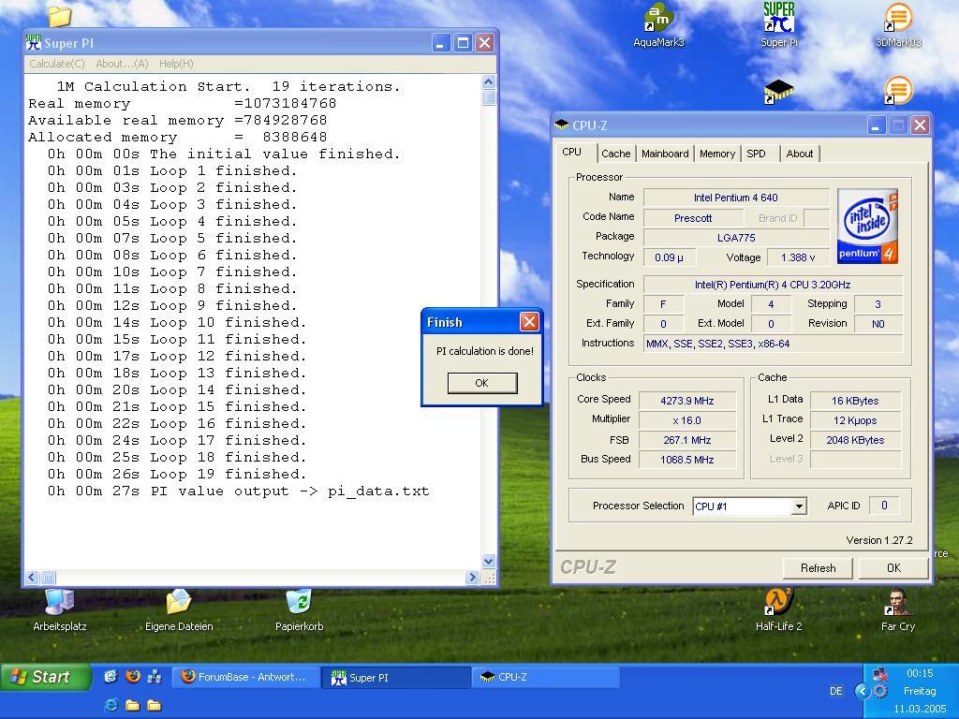Open the Start menu
The image size is (959, 719).
[x=45, y=677]
